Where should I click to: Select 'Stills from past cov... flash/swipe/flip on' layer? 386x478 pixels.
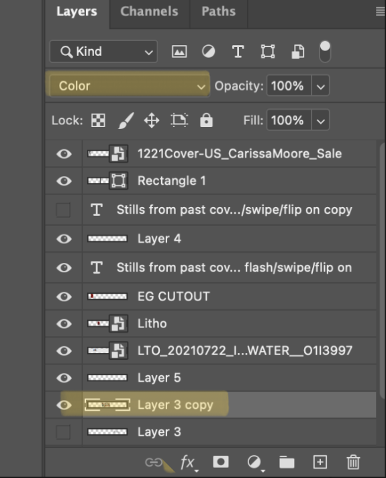(234, 268)
